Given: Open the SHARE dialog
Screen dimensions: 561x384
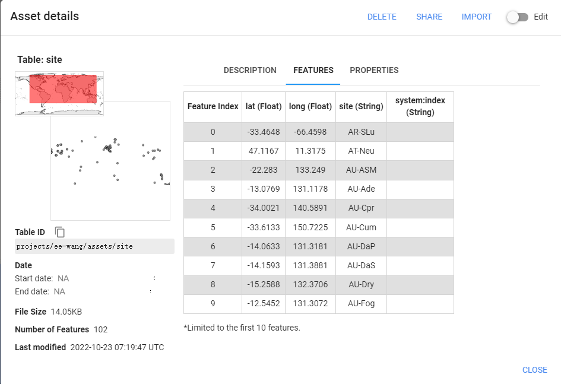Looking at the screenshot, I should pyautogui.click(x=429, y=17).
